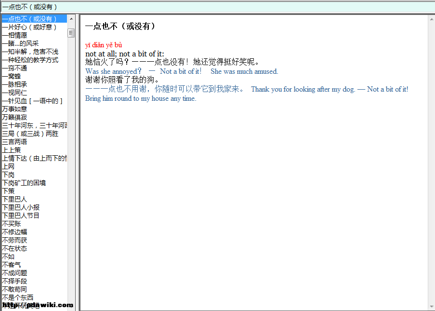The image size is (435, 311).
Task: Click blue sentence 一点也不用谢，你随时可以带它到我家来
Action: click(x=165, y=89)
